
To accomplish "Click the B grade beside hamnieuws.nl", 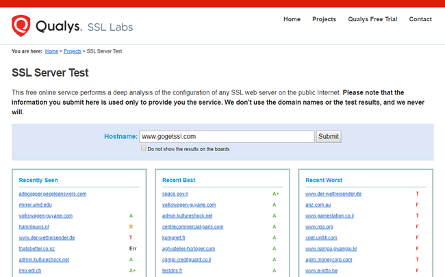I will coord(131,227).
